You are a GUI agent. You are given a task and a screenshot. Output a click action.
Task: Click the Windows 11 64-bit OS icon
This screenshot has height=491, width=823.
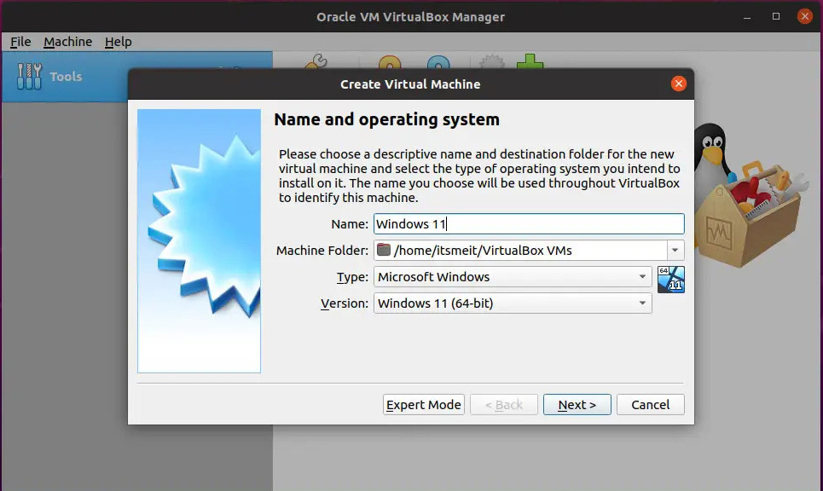click(671, 280)
